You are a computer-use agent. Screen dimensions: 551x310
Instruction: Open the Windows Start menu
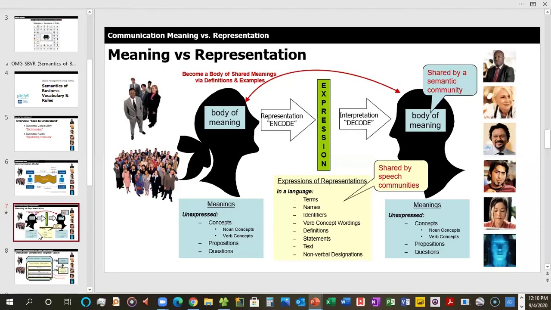point(9,302)
